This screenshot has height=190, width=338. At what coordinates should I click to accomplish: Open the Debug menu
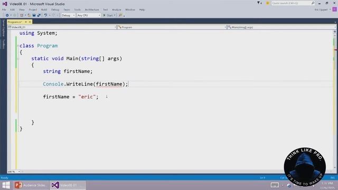click(x=55, y=9)
